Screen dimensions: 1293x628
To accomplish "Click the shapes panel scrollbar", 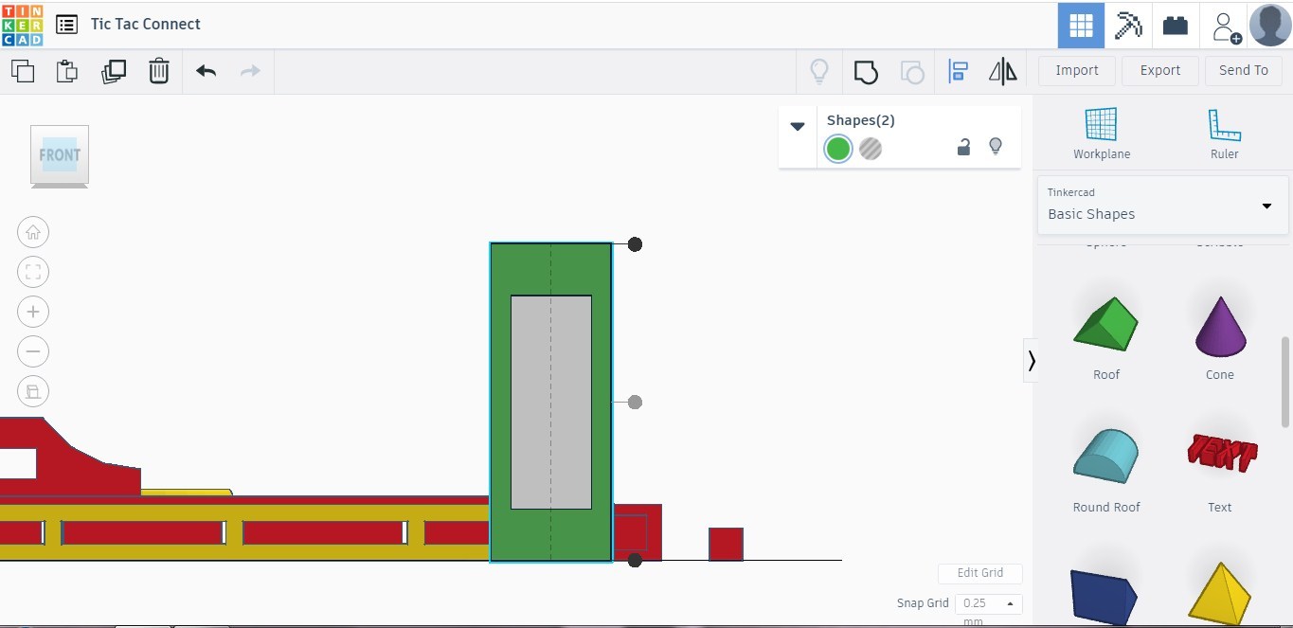I will coord(1285,381).
